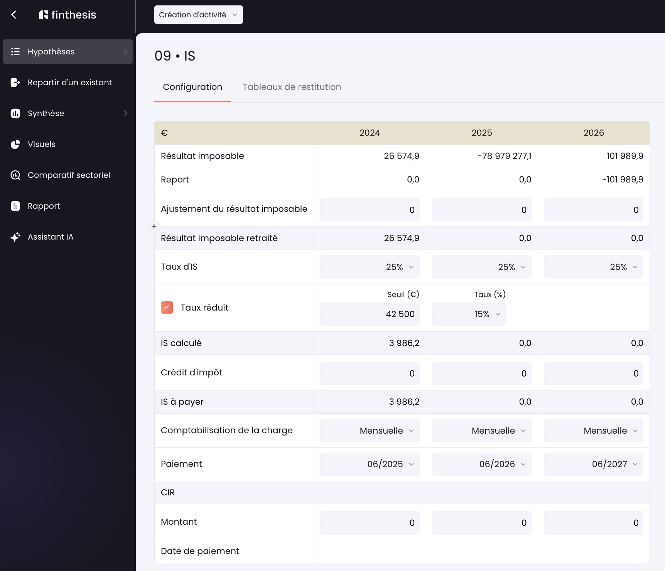Click the finthesis logo
This screenshot has width=665, height=571.
pyautogui.click(x=68, y=15)
